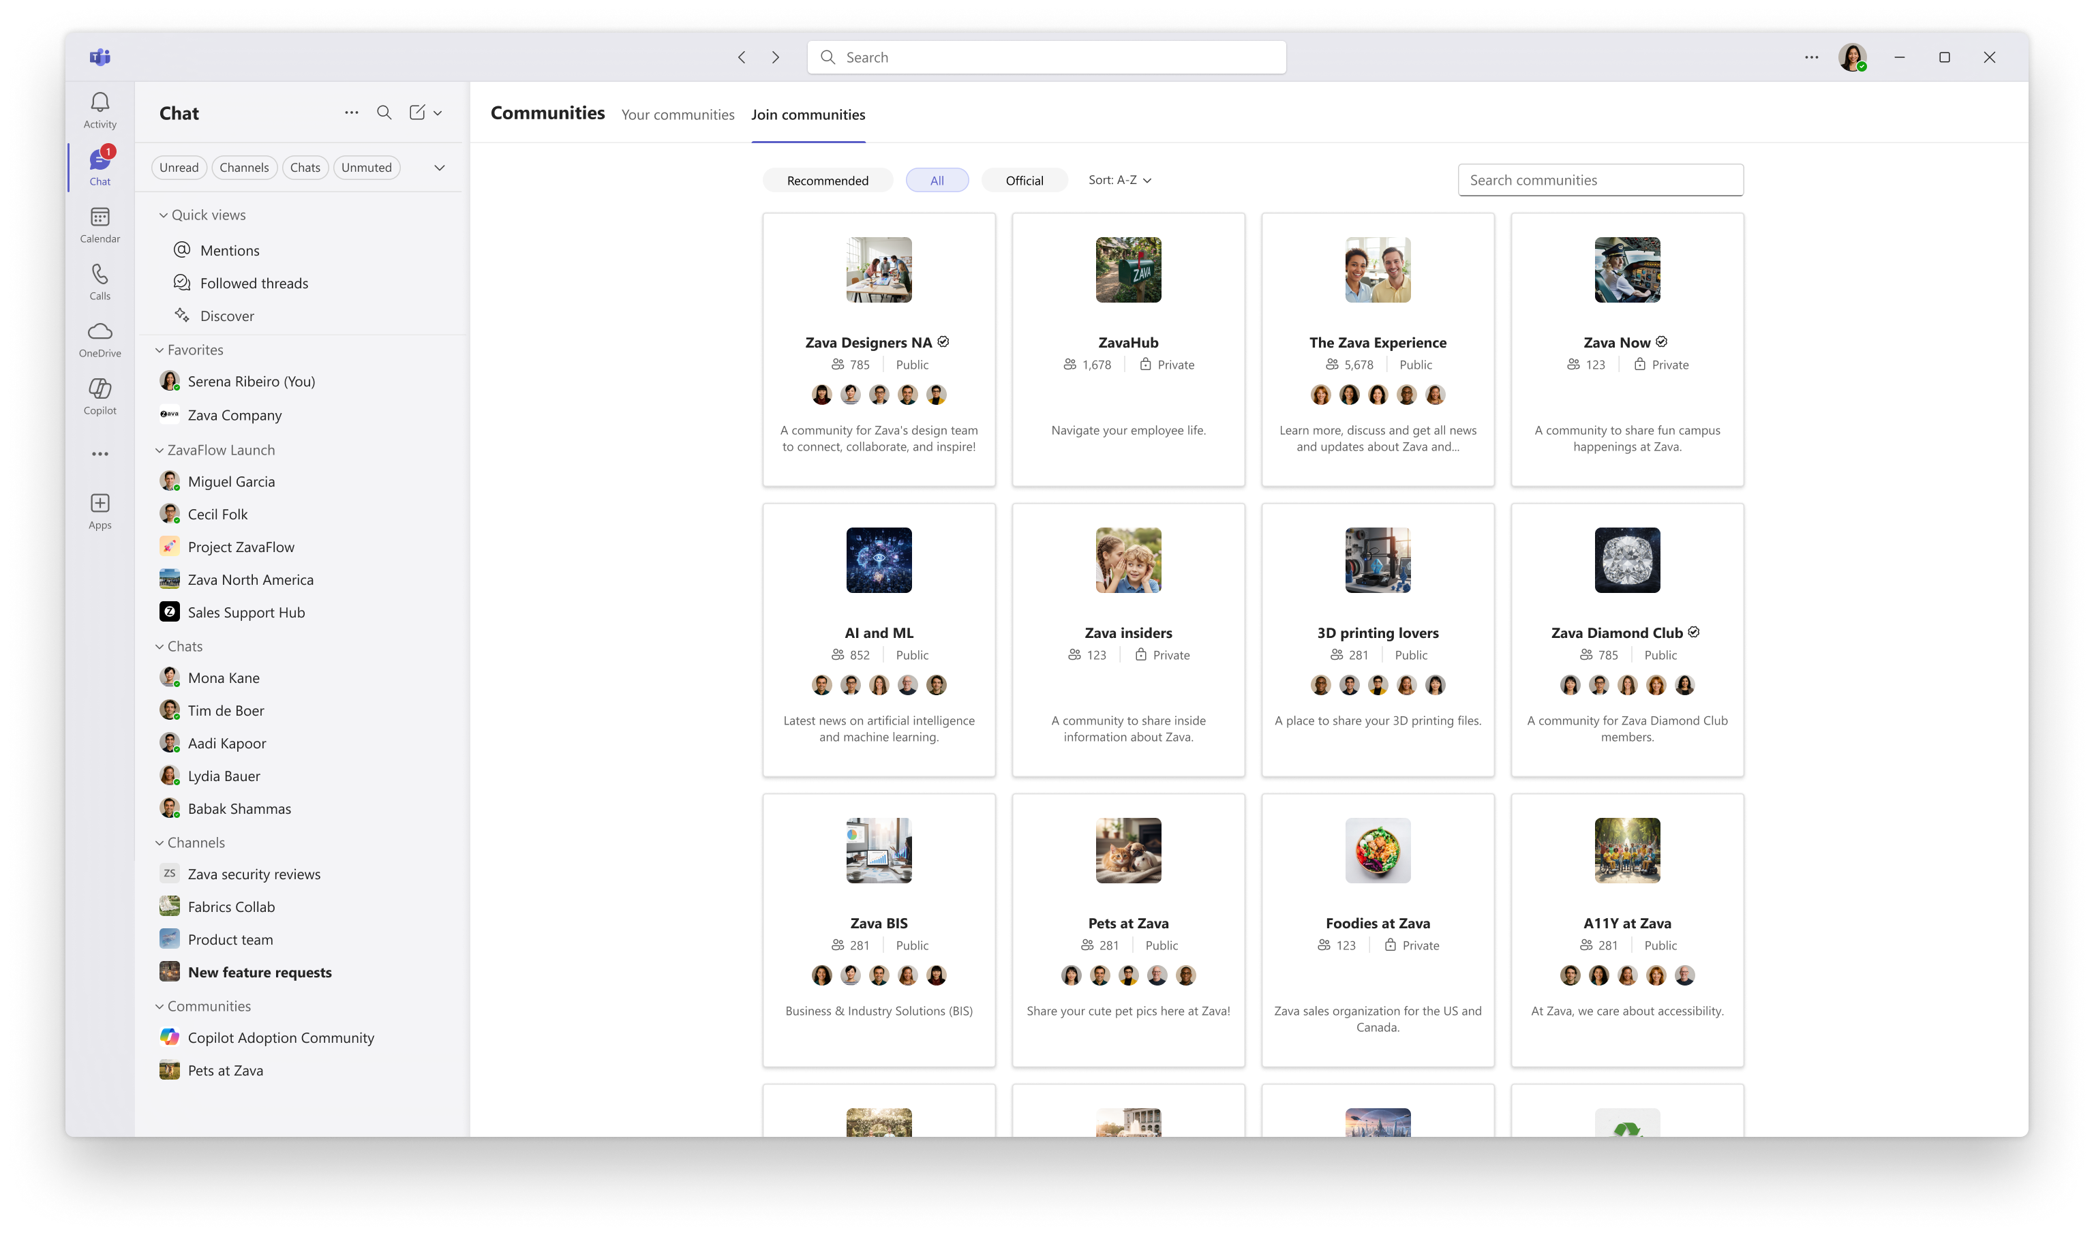
Task: Start a new chat with the compose icon
Action: click(x=417, y=112)
